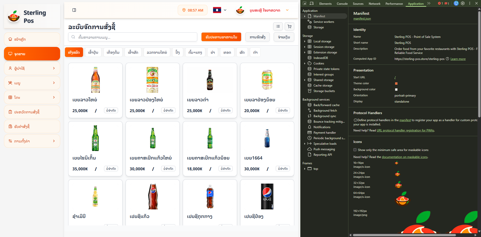Toggle the device toolbar icon in DevTools

coord(312,4)
